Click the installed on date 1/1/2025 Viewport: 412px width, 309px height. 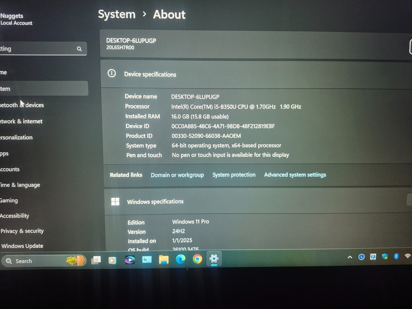(182, 240)
